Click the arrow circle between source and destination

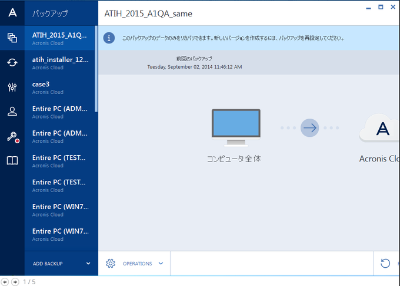[x=309, y=128]
